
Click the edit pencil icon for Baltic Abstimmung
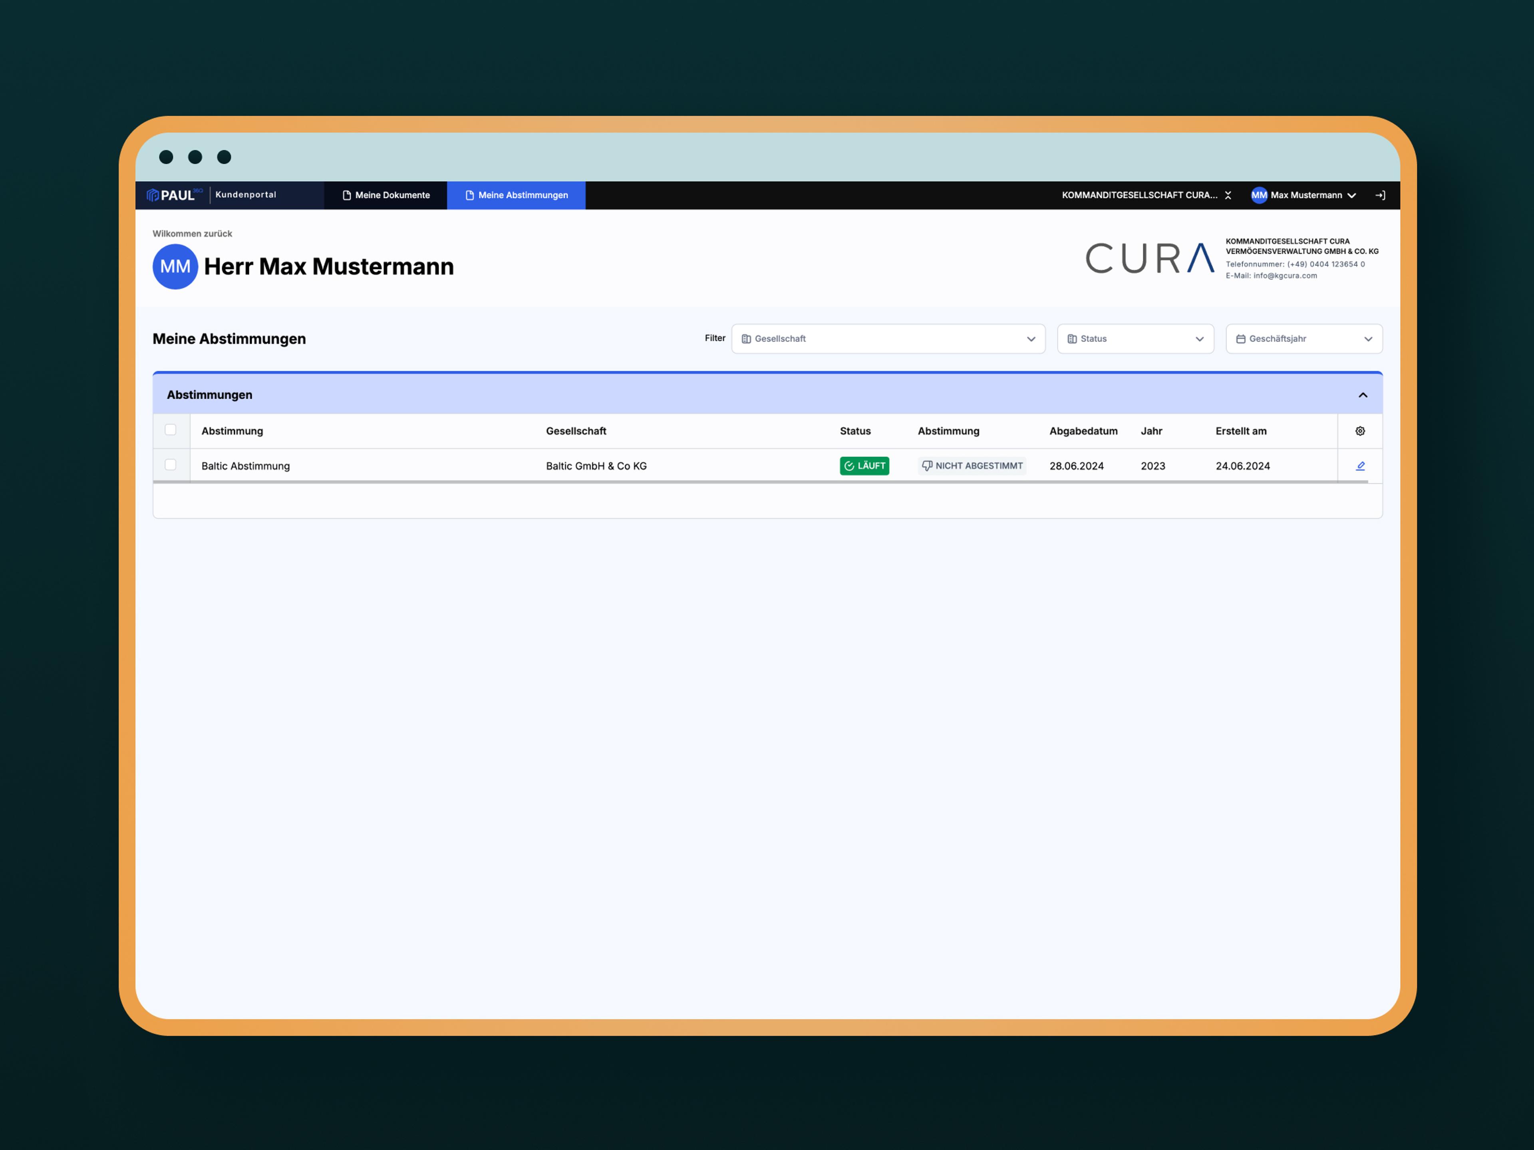[x=1360, y=466]
